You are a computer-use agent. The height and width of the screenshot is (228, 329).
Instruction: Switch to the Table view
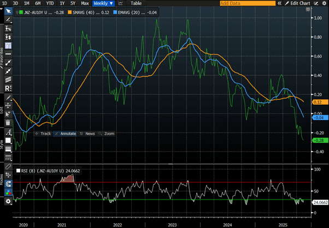(136, 3)
